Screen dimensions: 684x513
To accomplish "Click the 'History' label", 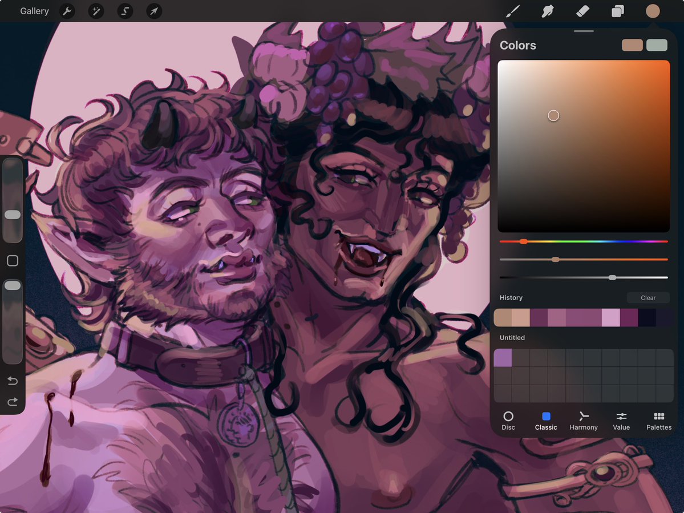I will pyautogui.click(x=511, y=297).
